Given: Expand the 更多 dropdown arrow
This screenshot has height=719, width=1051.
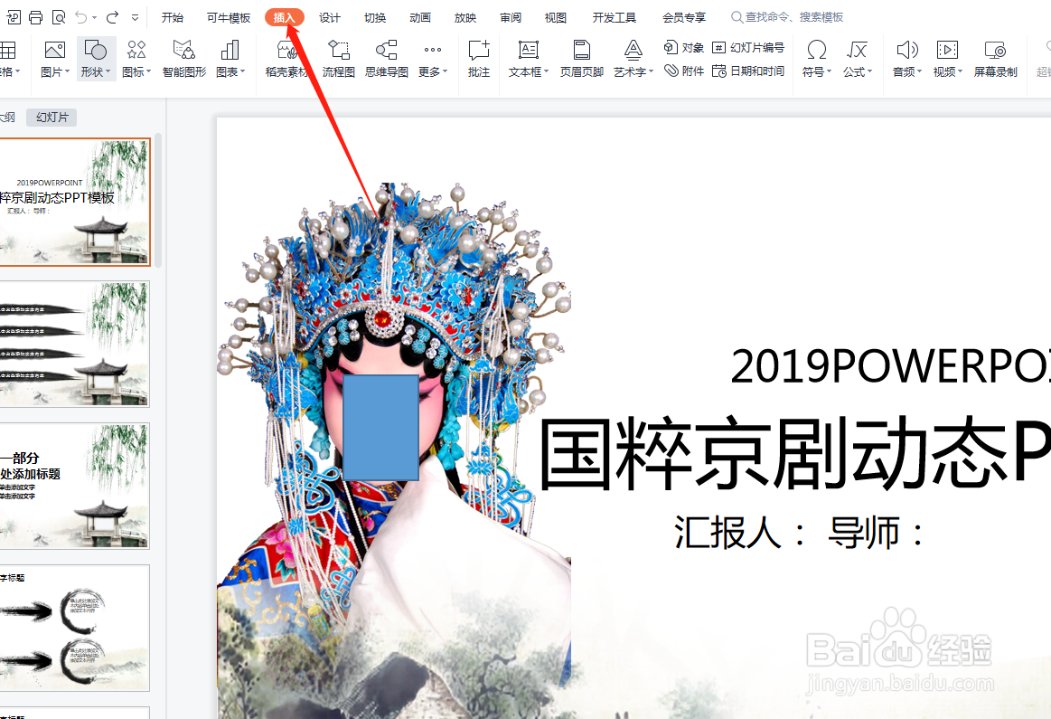Looking at the screenshot, I should (445, 71).
